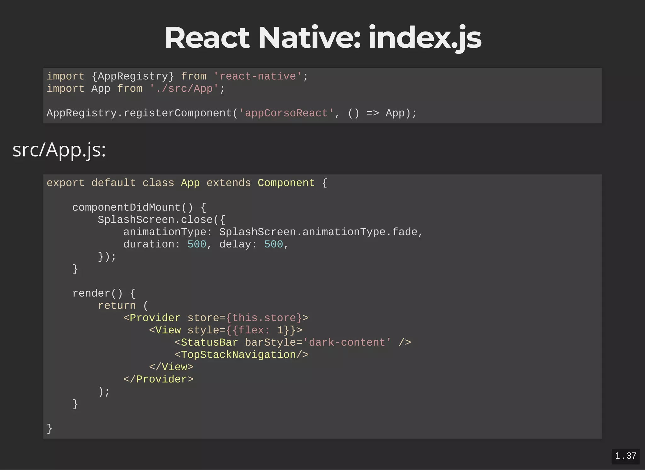Click the delay value 500
Image resolution: width=645 pixels, height=470 pixels.
273,245
